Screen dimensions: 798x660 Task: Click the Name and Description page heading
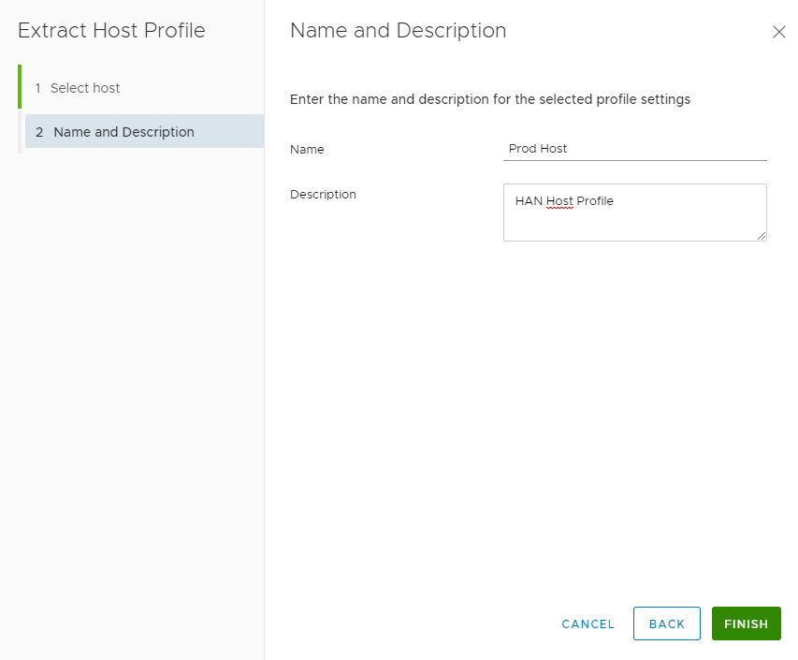pos(398,30)
